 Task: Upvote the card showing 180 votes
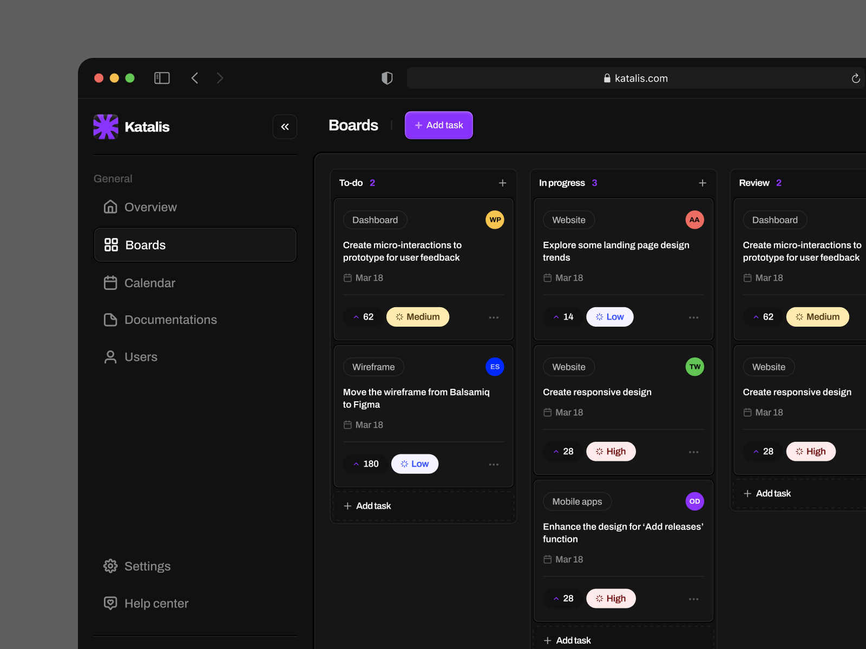365,464
